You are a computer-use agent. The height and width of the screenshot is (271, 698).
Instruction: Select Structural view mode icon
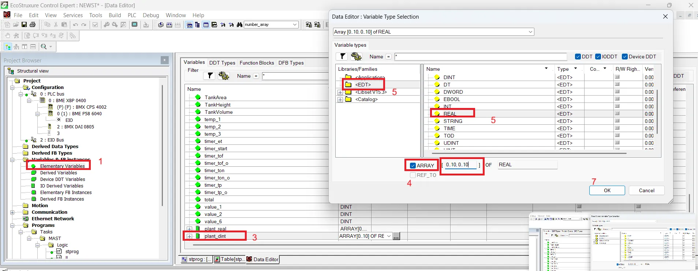pos(8,47)
